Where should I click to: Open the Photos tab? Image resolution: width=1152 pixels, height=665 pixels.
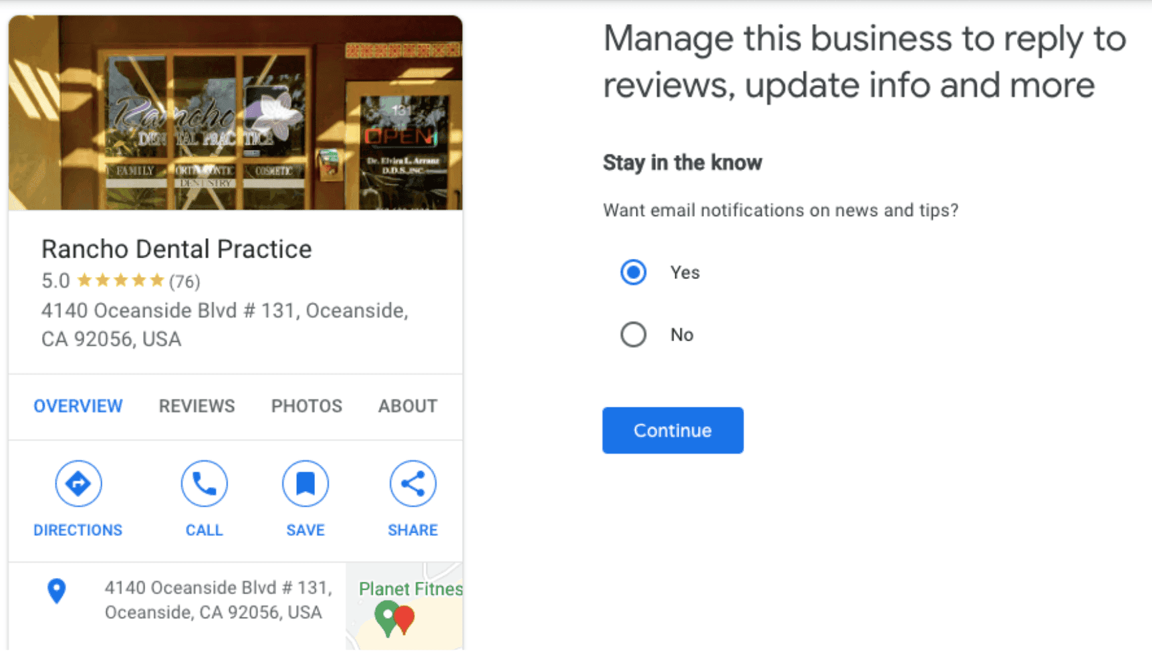pyautogui.click(x=306, y=406)
